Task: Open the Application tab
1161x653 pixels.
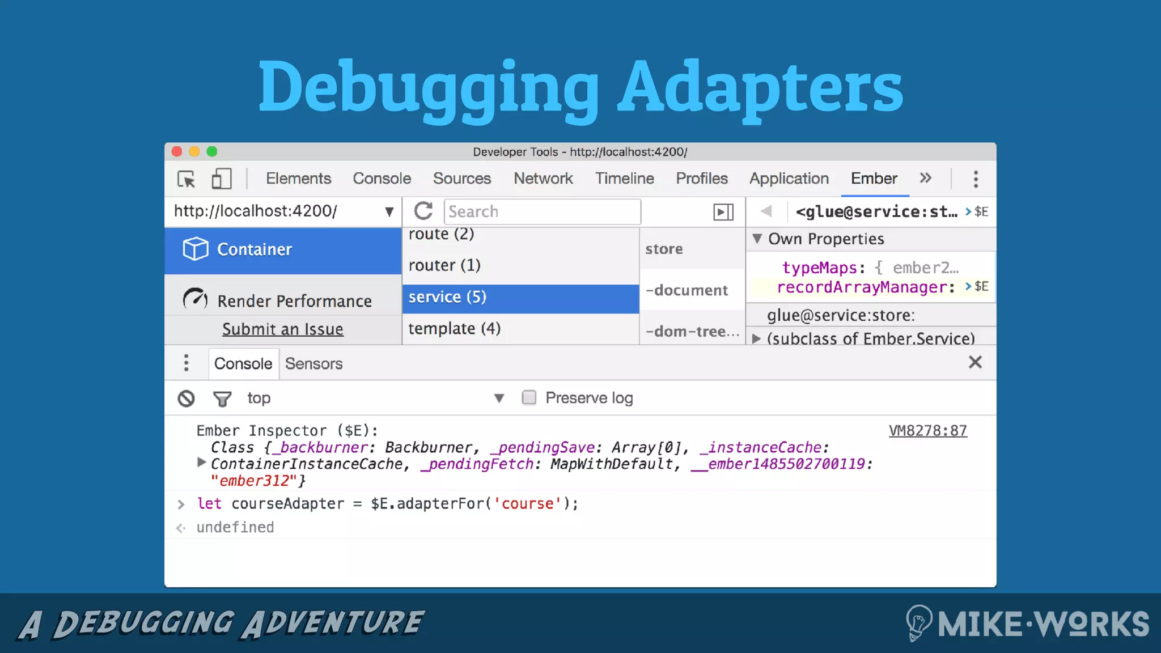Action: point(789,179)
